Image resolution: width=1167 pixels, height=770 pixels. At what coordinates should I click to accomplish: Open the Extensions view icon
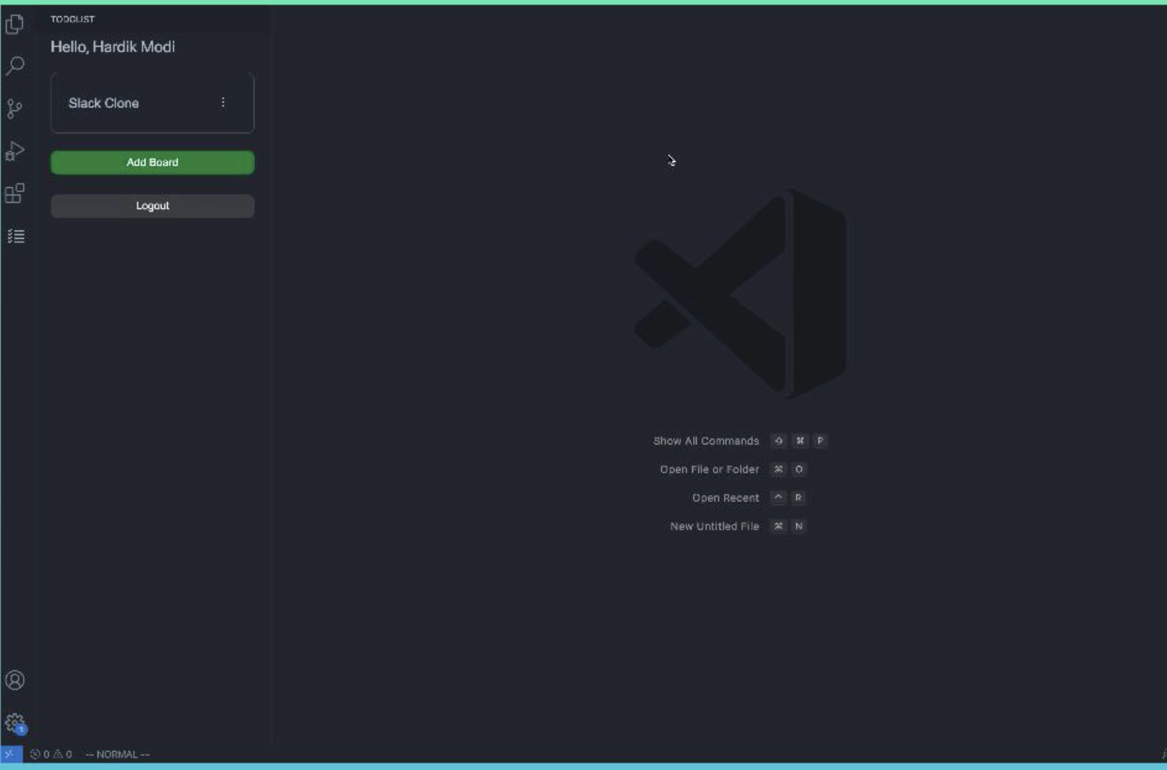click(x=15, y=194)
